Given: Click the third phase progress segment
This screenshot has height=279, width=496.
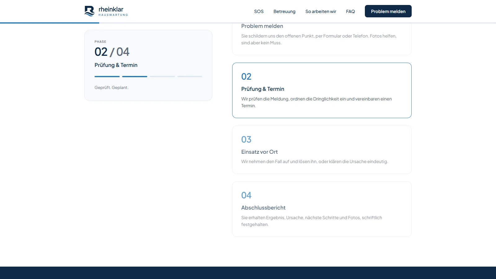Looking at the screenshot, I should click(x=162, y=77).
